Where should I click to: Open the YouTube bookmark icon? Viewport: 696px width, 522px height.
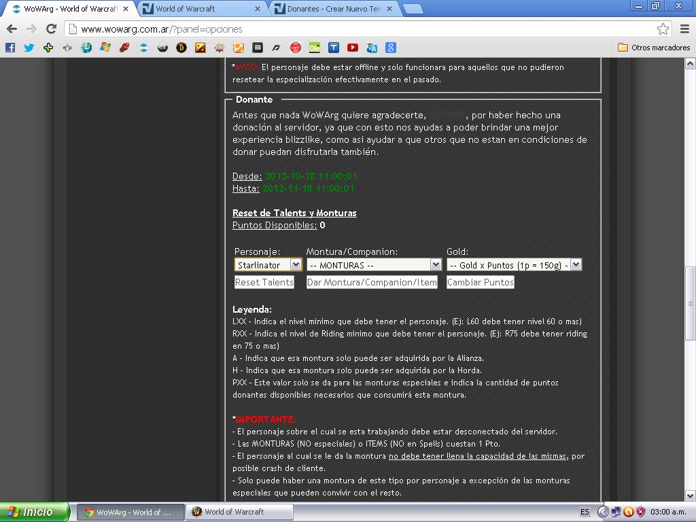[x=353, y=48]
